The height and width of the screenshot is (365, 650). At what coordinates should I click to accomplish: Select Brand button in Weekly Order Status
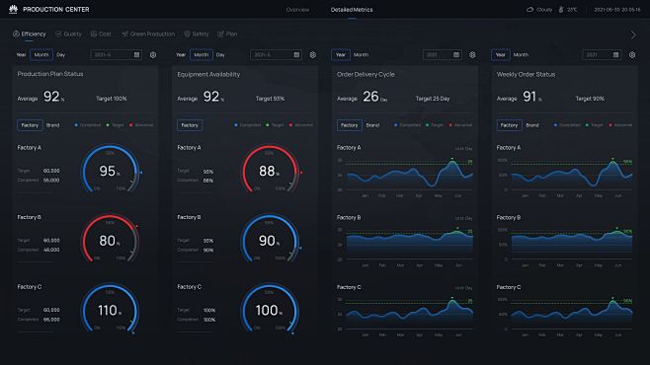pos(532,125)
